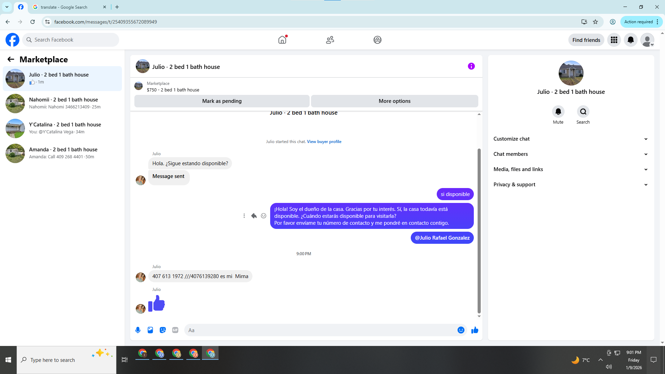
Task: Expand Customize chat section
Action: click(x=570, y=139)
